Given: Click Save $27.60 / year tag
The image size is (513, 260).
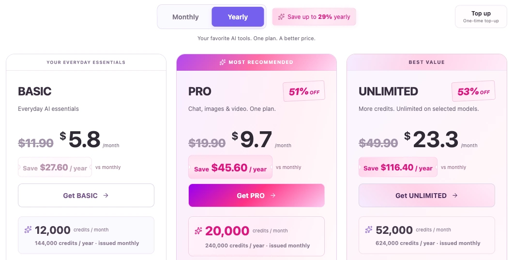Looking at the screenshot, I should [55, 168].
